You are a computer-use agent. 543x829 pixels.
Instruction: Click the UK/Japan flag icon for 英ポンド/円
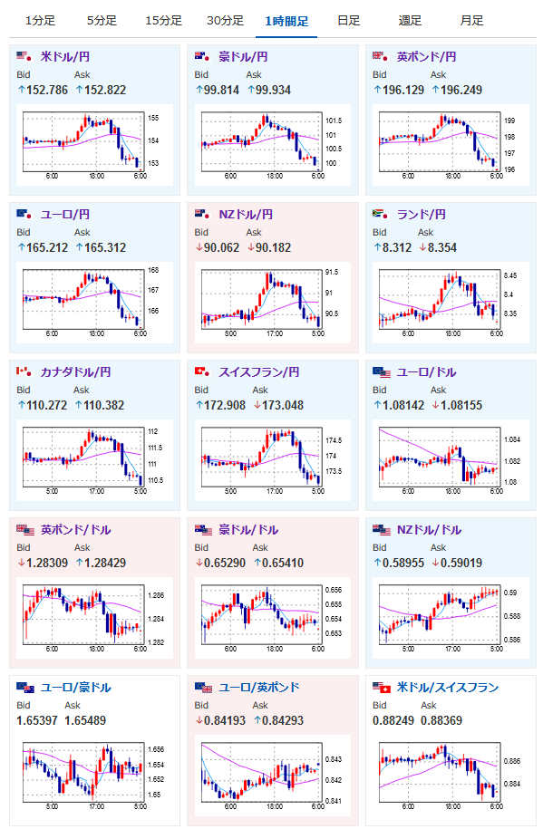pos(381,56)
